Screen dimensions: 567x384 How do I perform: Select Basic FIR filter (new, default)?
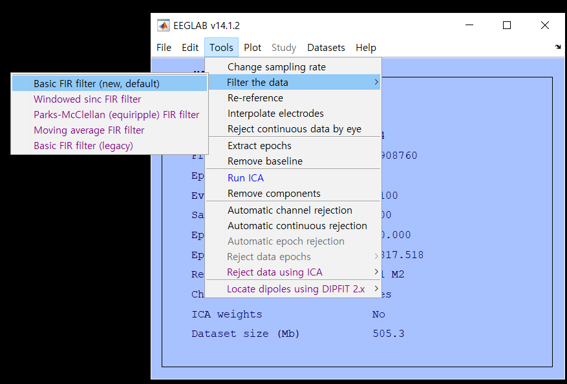point(109,83)
